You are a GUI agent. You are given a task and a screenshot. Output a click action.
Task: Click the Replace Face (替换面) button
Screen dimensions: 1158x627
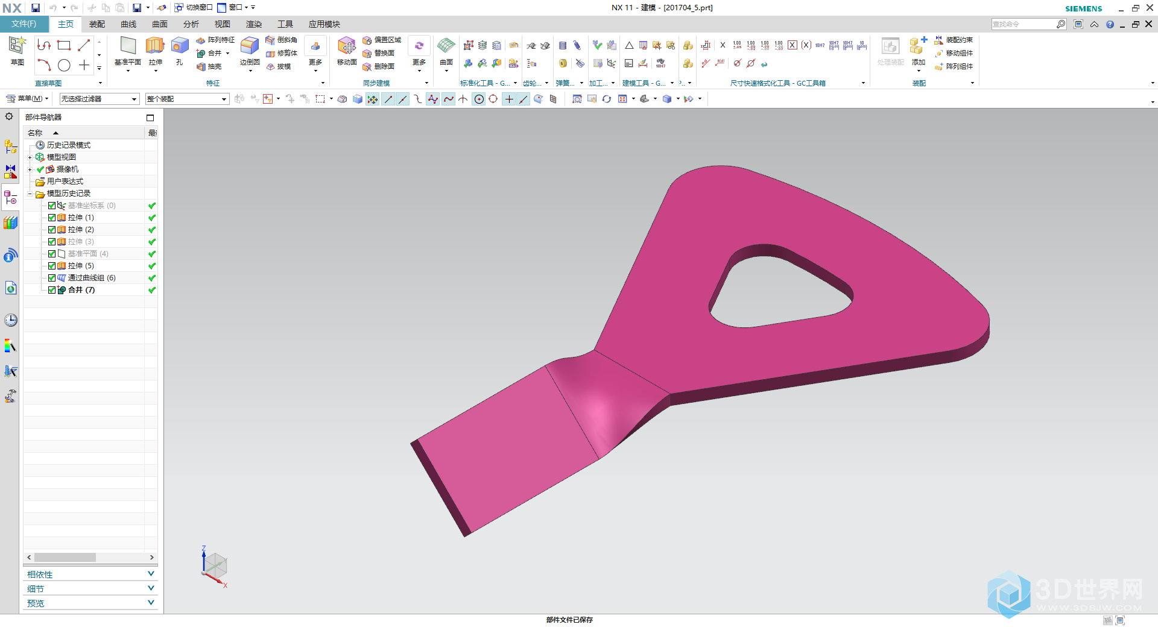click(378, 53)
